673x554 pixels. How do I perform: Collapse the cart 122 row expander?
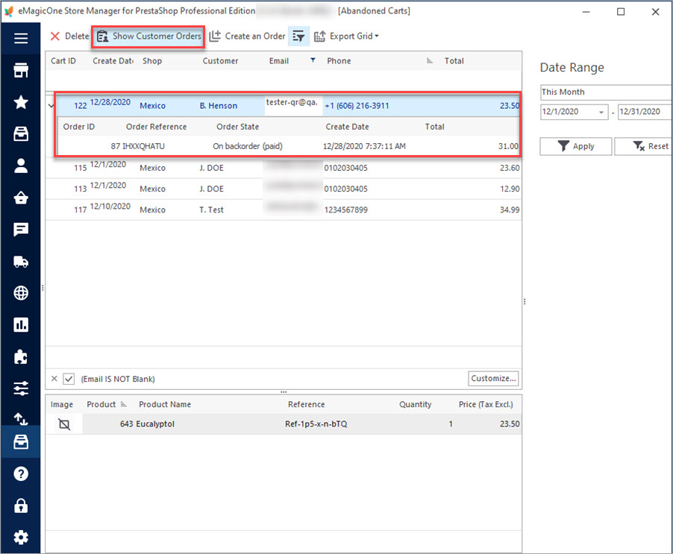coord(51,105)
